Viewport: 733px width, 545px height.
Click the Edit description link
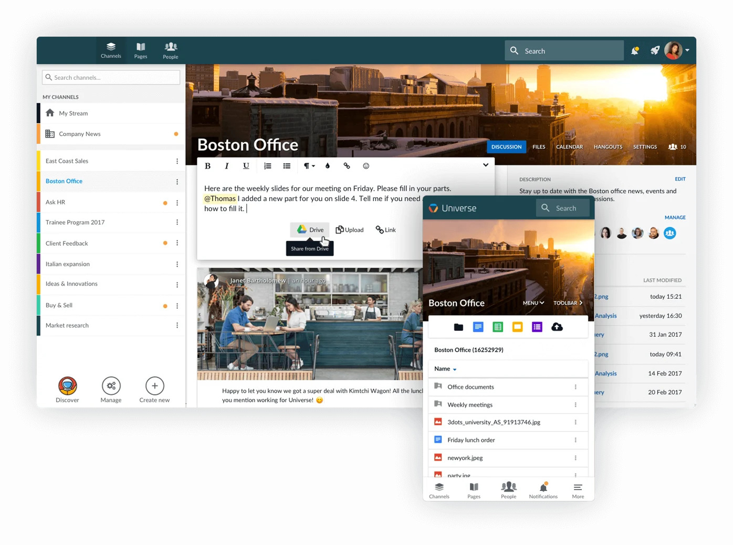[x=680, y=179]
